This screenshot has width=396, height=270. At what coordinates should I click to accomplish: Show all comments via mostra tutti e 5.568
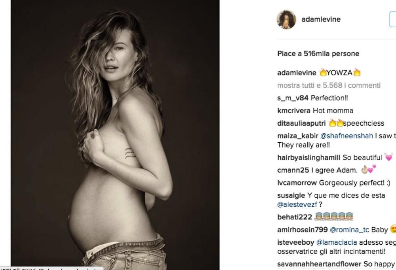[x=329, y=85]
